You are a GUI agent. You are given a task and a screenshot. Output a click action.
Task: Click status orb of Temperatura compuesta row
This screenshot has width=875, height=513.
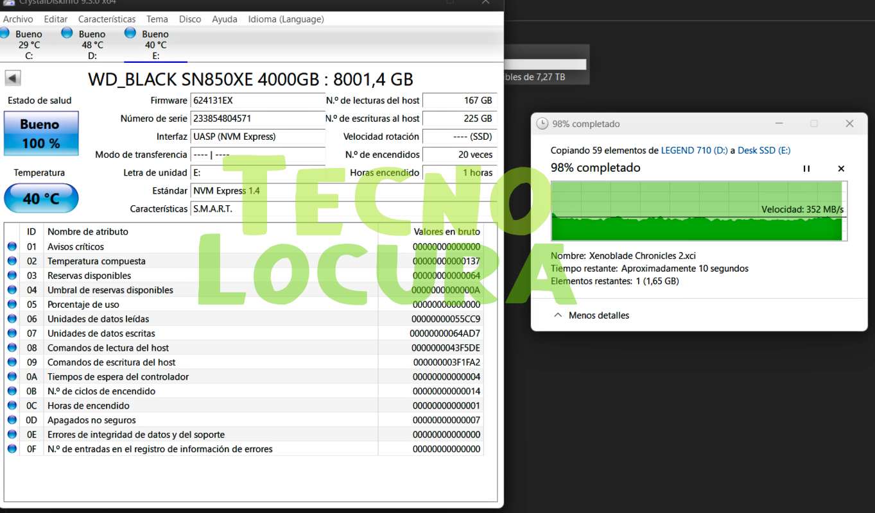(x=12, y=261)
